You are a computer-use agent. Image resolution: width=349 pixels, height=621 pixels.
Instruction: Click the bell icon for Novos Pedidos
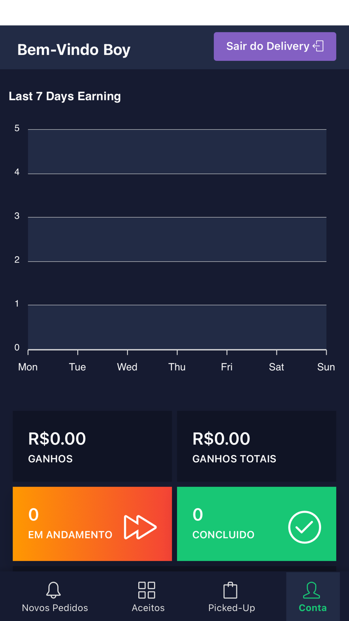(54, 590)
